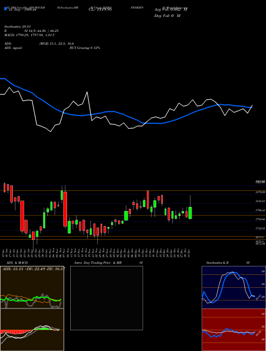Click the 1754.66 price level label

coord(260,219)
